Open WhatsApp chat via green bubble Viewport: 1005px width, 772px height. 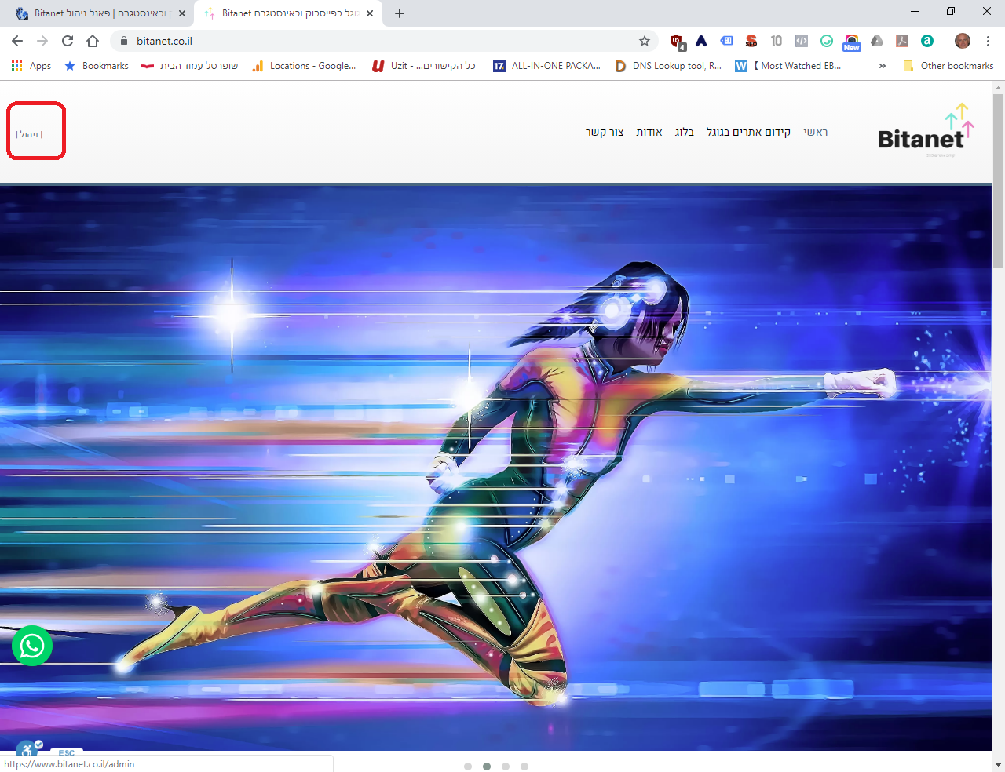pos(32,646)
